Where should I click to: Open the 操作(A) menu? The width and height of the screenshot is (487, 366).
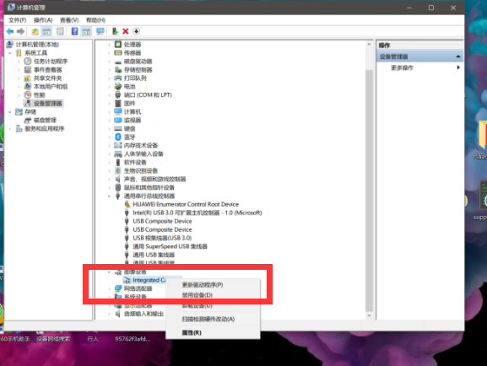click(43, 20)
